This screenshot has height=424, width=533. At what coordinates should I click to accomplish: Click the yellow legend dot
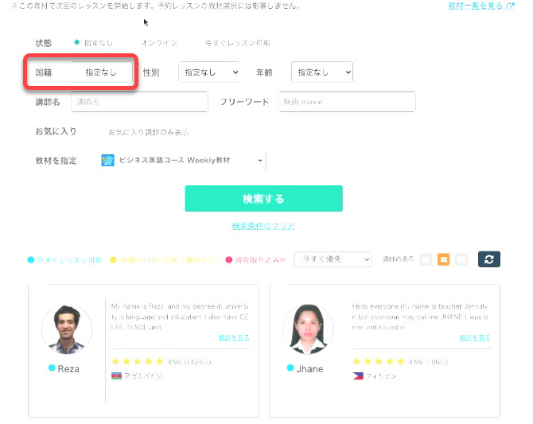(x=113, y=260)
